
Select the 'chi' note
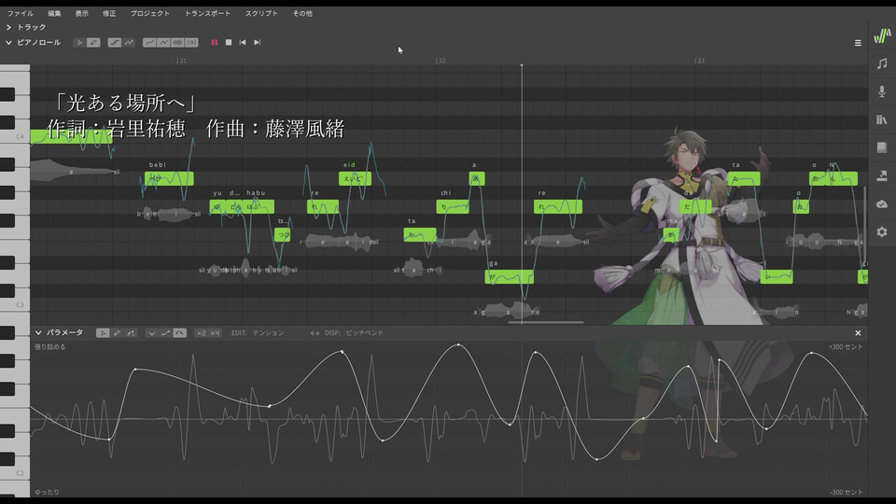point(453,206)
